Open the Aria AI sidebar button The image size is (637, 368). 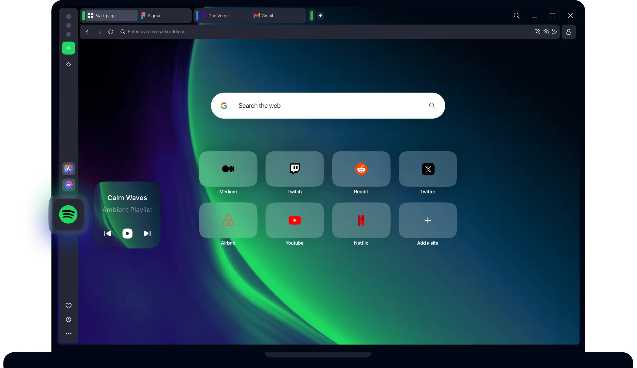coord(69,48)
